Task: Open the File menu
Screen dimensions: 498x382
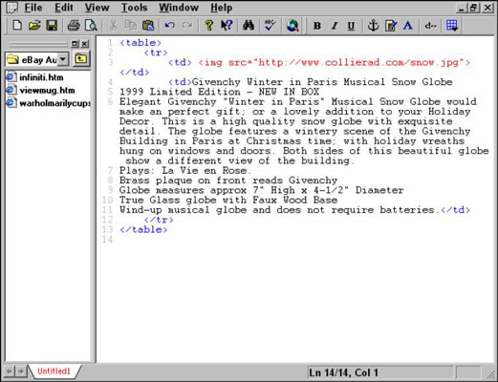Action: [33, 8]
